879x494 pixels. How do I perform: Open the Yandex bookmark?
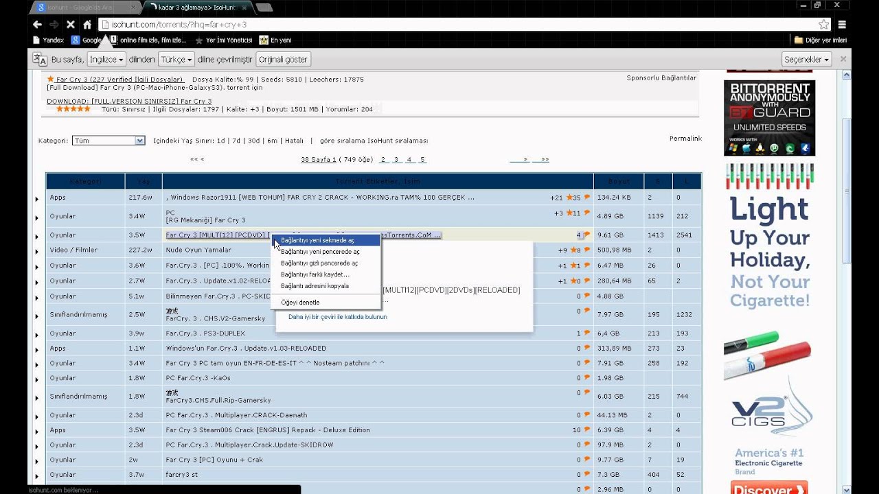point(48,40)
